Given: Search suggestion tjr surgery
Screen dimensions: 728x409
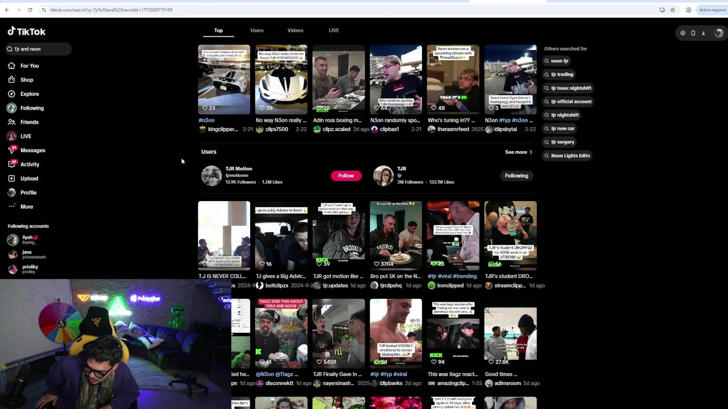Looking at the screenshot, I should tap(560, 142).
